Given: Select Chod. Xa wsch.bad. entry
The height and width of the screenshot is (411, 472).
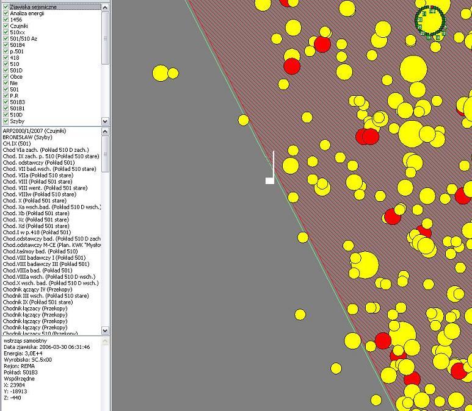Looking at the screenshot, I should tap(51, 207).
